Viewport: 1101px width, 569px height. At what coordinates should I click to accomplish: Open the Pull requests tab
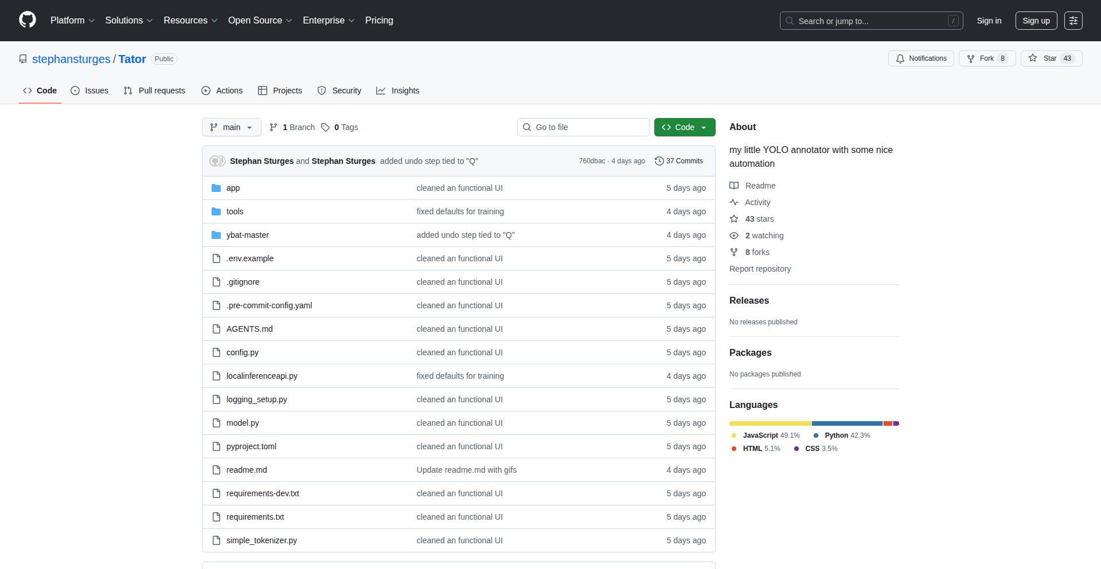pyautogui.click(x=154, y=91)
